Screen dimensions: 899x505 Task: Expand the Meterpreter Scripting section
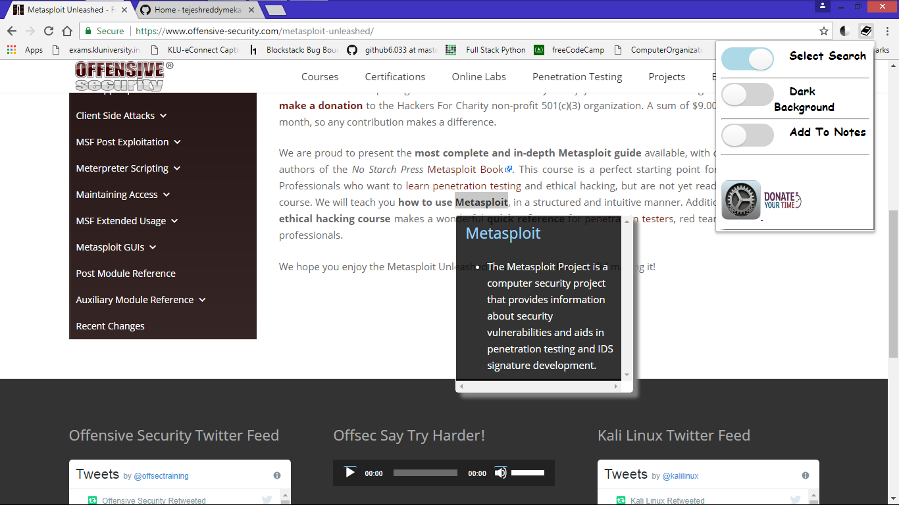pyautogui.click(x=128, y=168)
